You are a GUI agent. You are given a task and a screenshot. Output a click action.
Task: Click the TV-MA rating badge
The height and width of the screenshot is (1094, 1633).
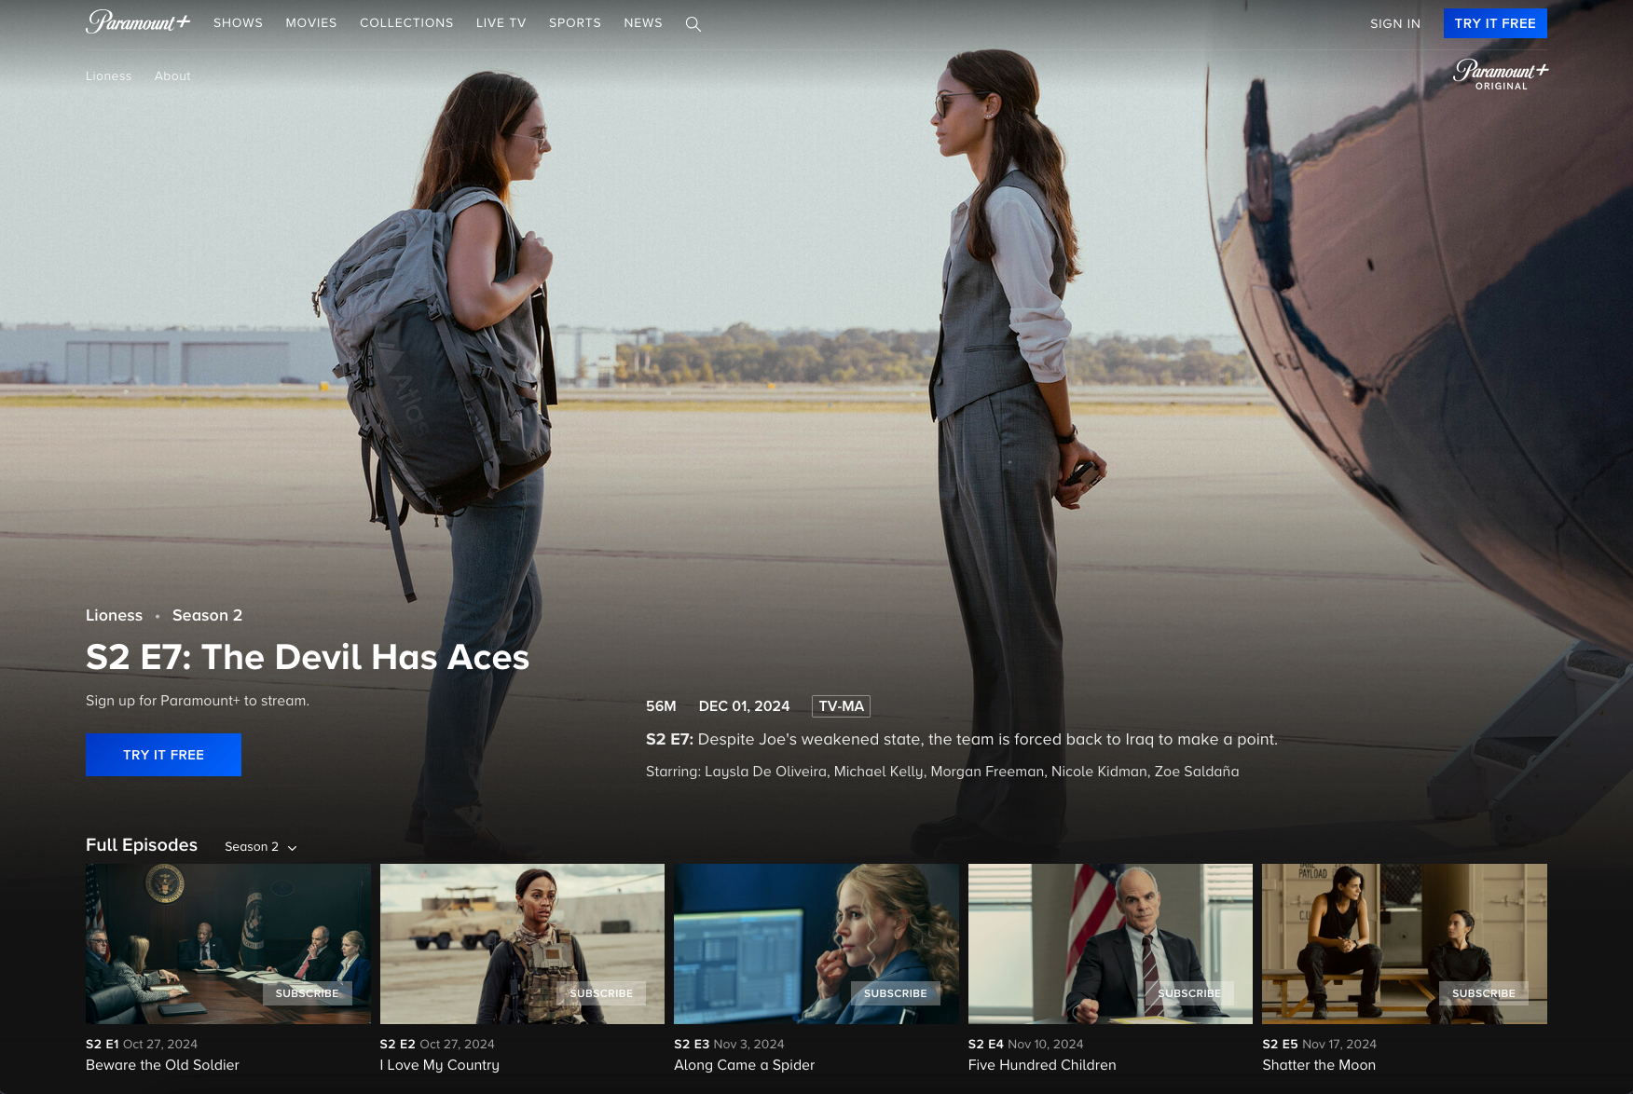click(841, 706)
